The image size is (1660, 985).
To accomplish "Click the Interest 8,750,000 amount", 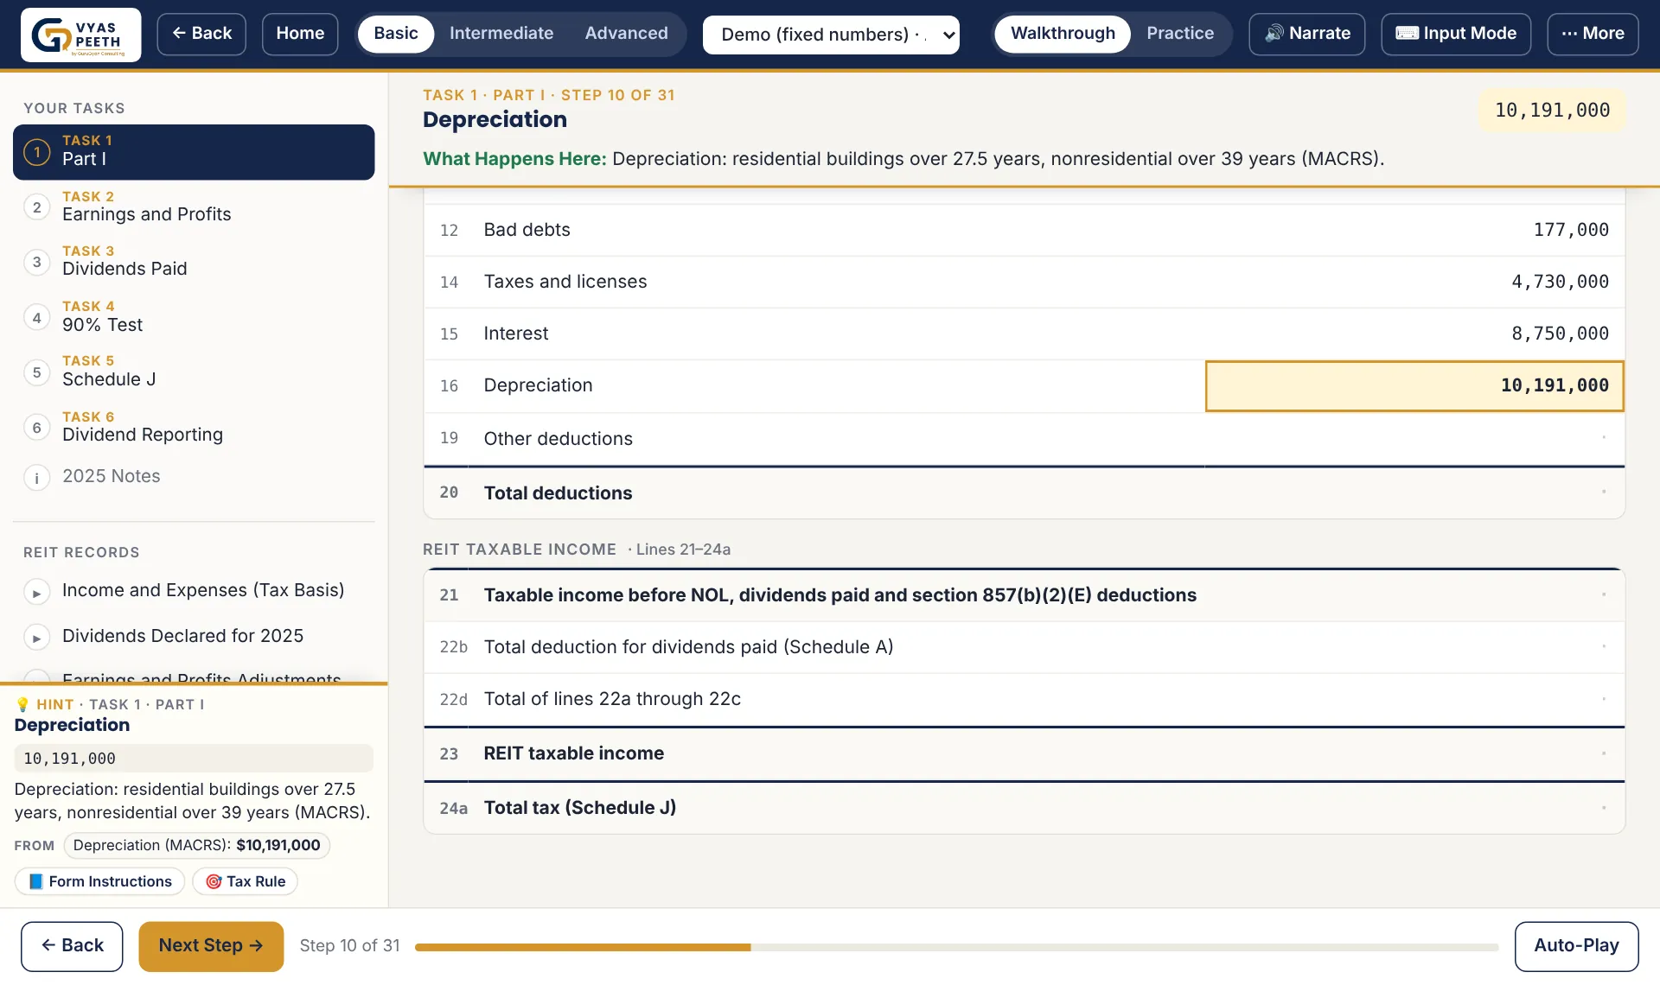I will click(1559, 334).
